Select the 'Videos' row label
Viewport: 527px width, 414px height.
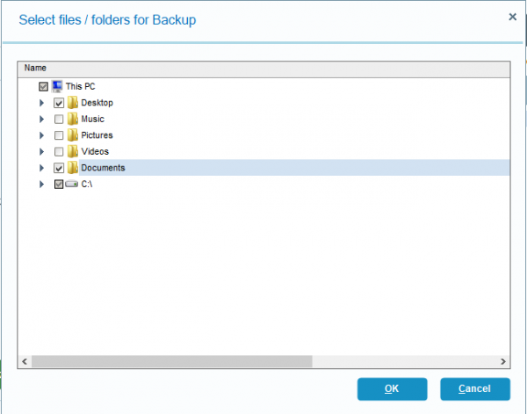click(95, 151)
